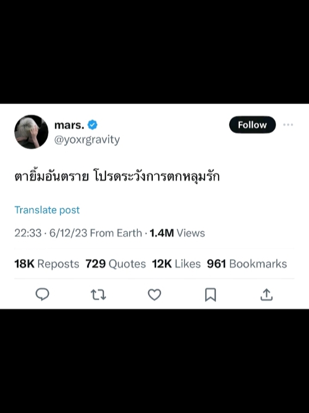The image size is (309, 413).
Task: Repost this tweet using the repost icon
Action: coord(98,295)
